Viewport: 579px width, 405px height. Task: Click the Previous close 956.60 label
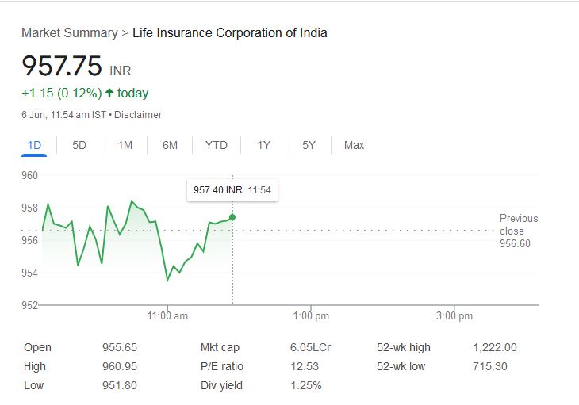518,231
